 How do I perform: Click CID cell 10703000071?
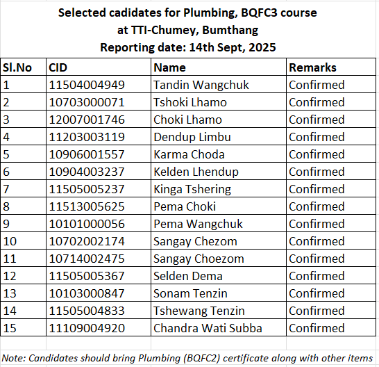(99, 102)
